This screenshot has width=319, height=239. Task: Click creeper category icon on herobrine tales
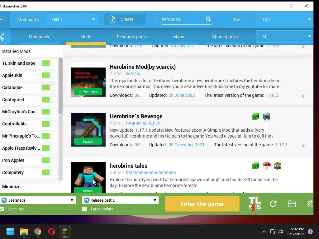click(256, 166)
